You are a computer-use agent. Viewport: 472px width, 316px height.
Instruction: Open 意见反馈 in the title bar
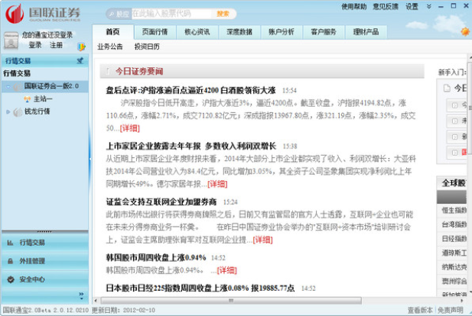386,7
